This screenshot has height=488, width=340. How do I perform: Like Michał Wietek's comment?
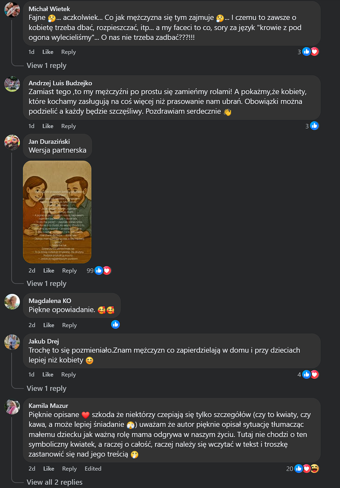pyautogui.click(x=48, y=52)
